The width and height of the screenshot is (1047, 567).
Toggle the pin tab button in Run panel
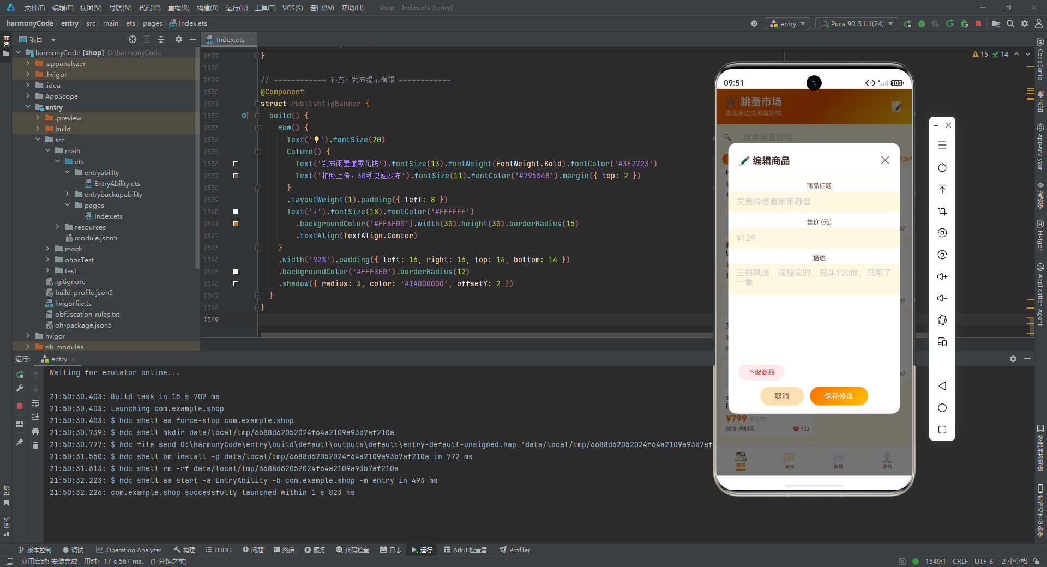[x=20, y=442]
